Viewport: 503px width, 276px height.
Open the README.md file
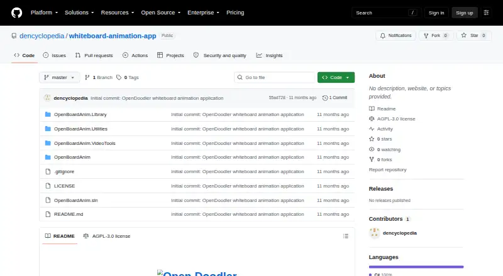pyautogui.click(x=69, y=214)
